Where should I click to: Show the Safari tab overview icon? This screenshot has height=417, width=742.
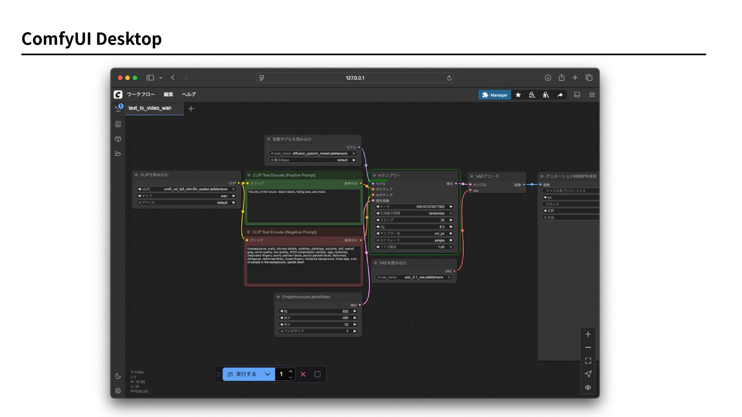coord(589,78)
